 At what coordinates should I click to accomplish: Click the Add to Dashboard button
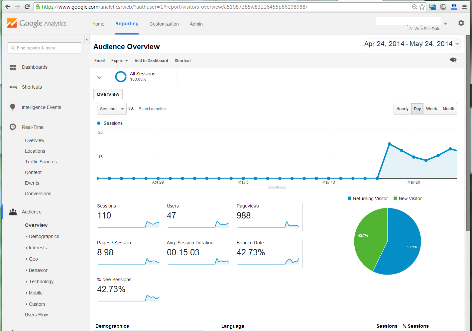click(151, 61)
